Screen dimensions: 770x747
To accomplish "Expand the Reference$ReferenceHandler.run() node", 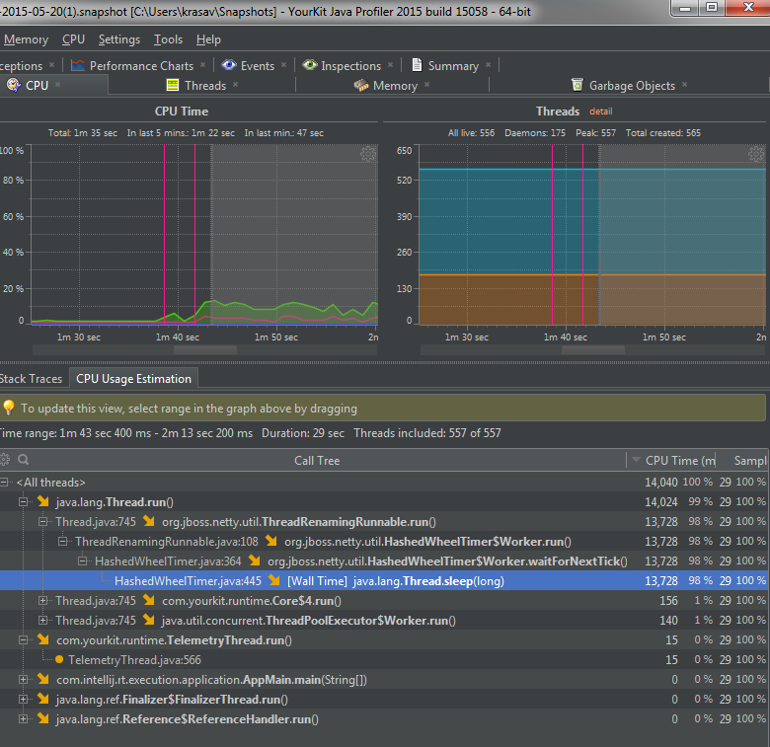I will 23,719.
